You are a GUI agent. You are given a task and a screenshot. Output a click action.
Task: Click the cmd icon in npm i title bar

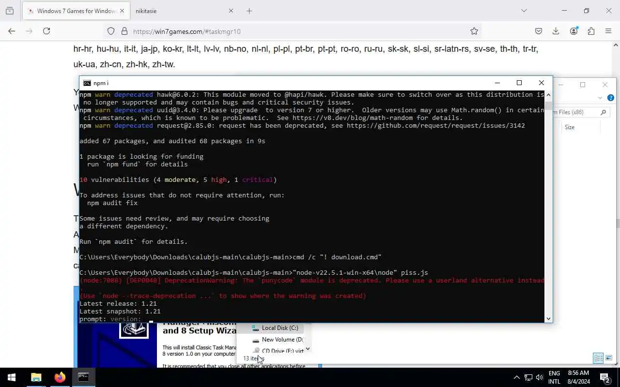tap(87, 83)
